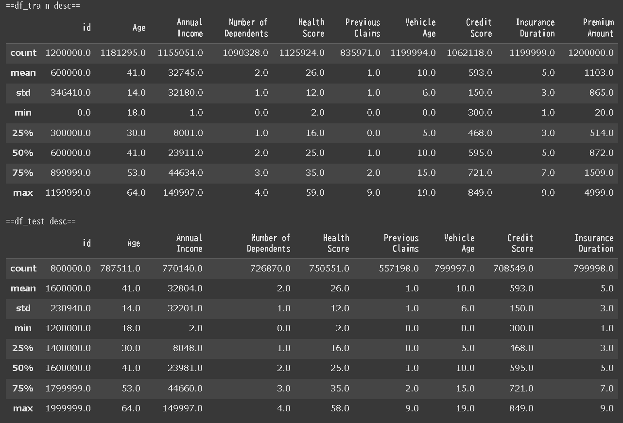Screen dimensions: 623x423
Task: Select the count row label in df_train
Action: pyautogui.click(x=23, y=52)
